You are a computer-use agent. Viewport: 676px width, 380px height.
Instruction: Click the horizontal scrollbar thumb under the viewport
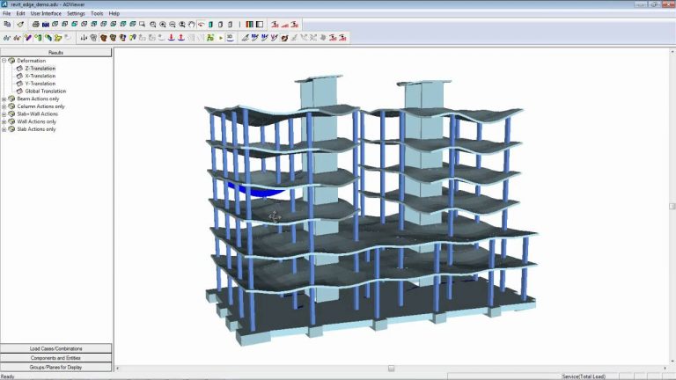pyautogui.click(x=391, y=369)
